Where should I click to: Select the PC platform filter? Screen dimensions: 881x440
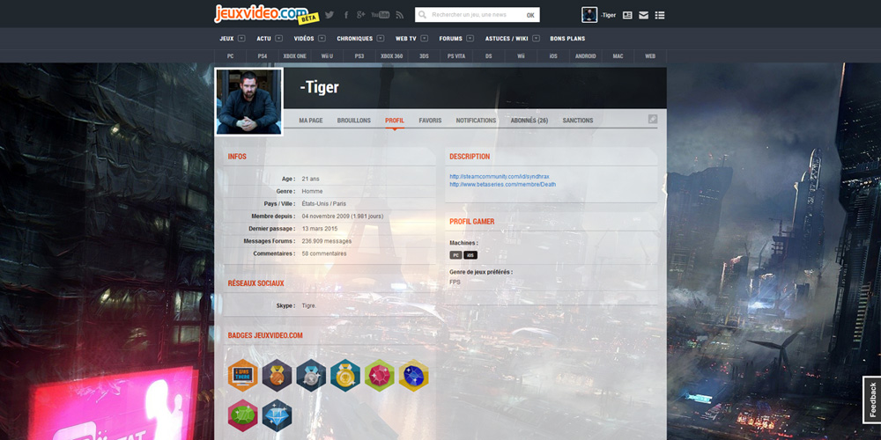[x=230, y=56]
